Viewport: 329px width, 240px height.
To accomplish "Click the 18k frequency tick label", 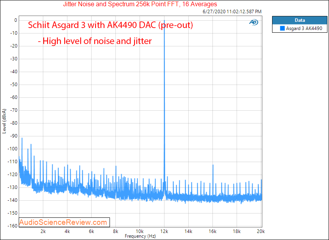I will (x=237, y=231).
